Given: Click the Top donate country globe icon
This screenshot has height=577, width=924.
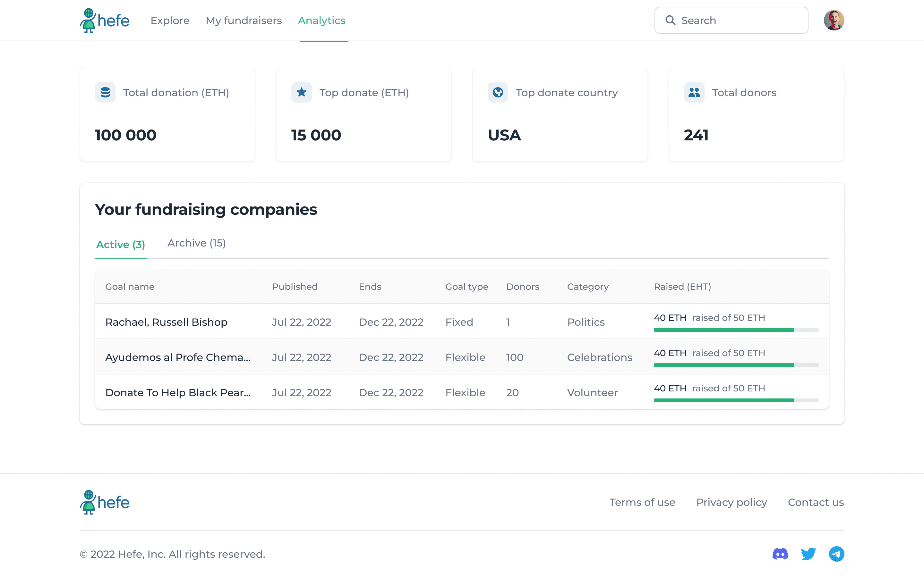Looking at the screenshot, I should [498, 92].
